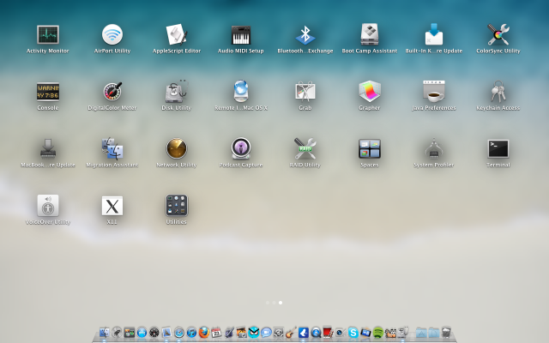
Task: Launch Migration Assistant
Action: (x=112, y=148)
